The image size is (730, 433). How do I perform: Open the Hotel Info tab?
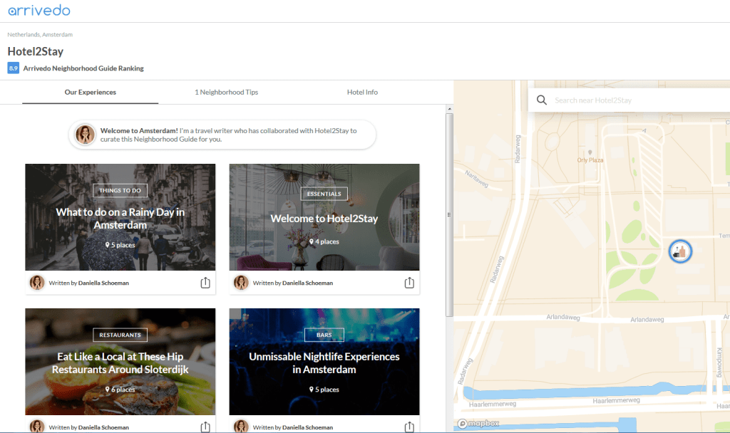(x=362, y=92)
